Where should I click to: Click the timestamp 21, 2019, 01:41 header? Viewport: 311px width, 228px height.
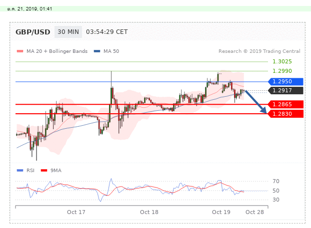coord(30,9)
